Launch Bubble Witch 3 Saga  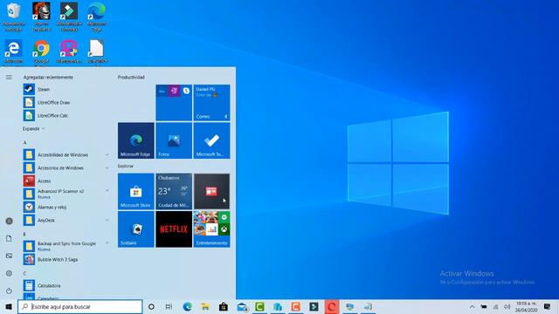[66, 260]
